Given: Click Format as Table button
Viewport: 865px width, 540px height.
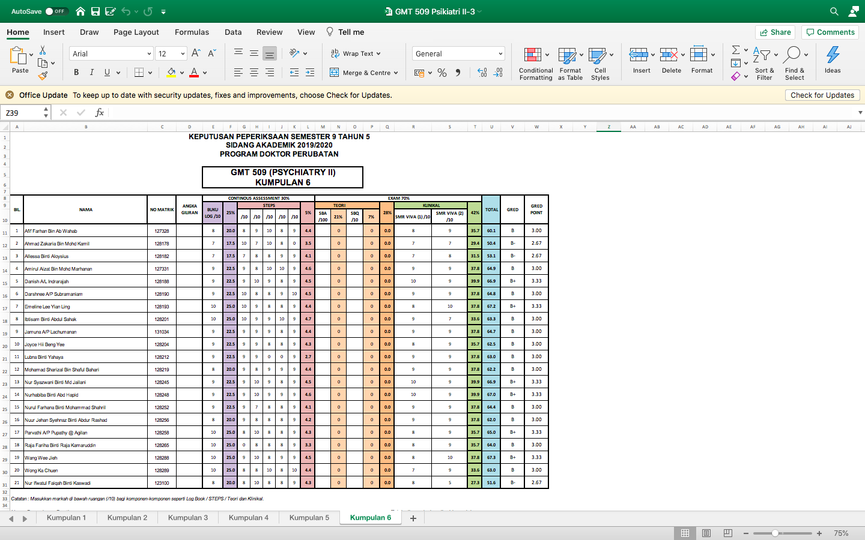Looking at the screenshot, I should point(570,63).
